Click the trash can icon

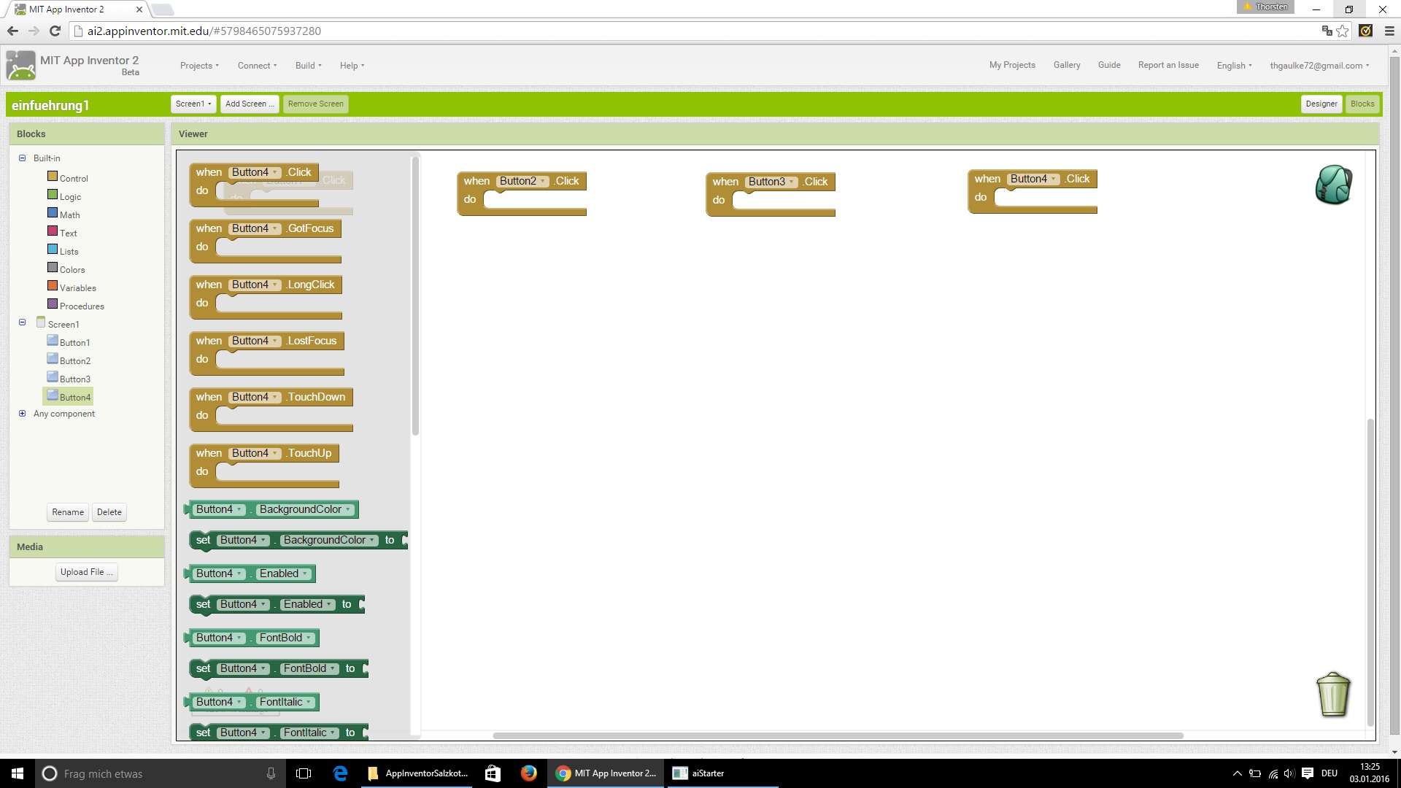coord(1333,694)
